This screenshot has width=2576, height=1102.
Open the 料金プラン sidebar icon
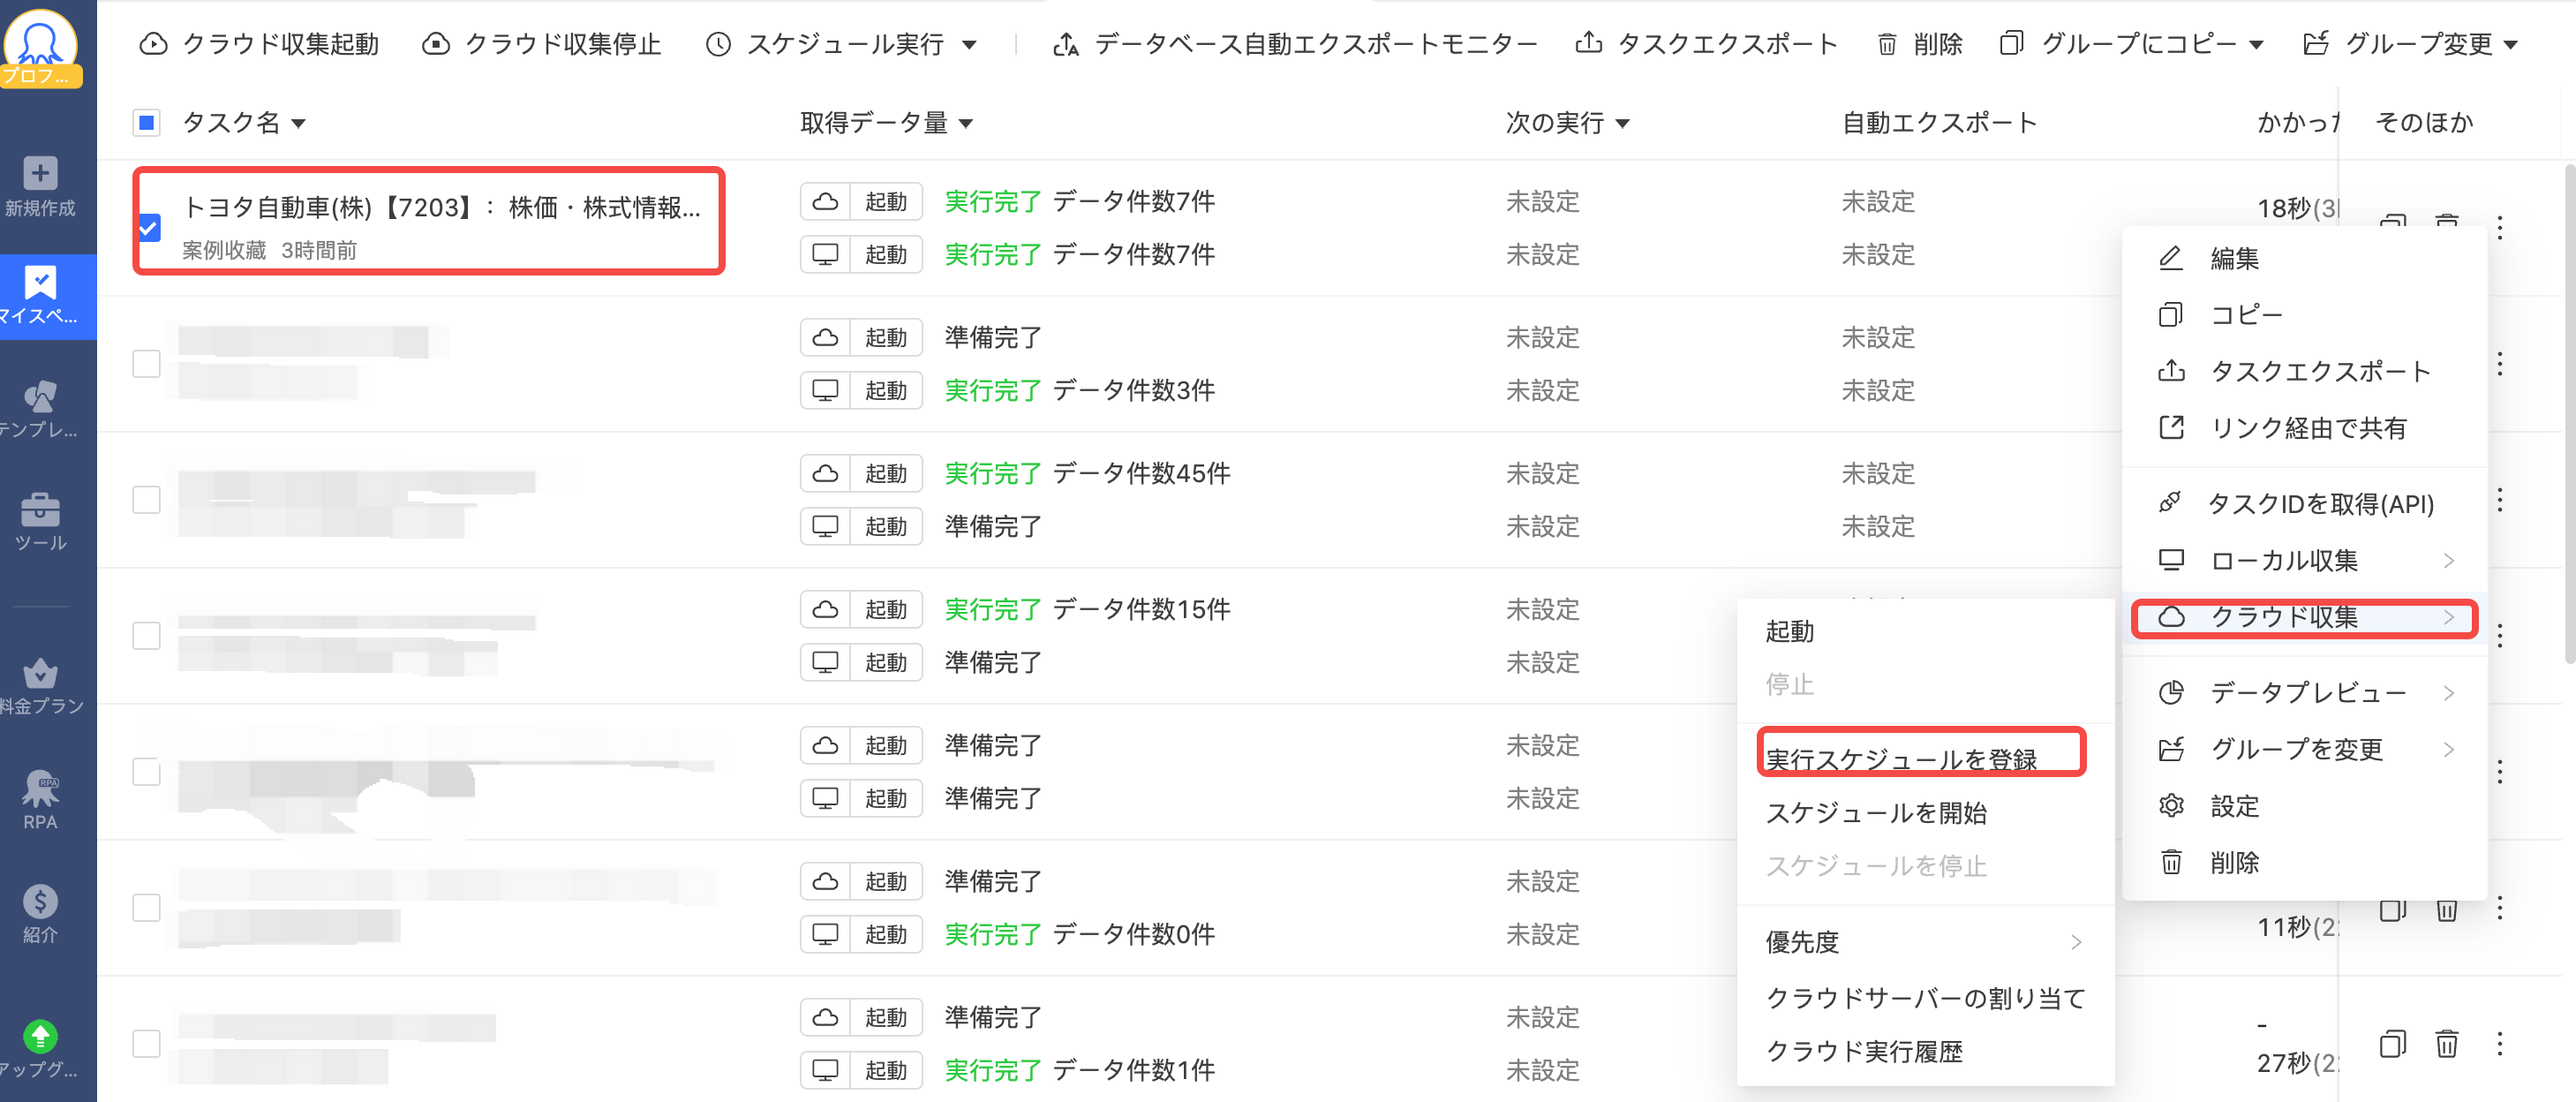click(x=40, y=686)
